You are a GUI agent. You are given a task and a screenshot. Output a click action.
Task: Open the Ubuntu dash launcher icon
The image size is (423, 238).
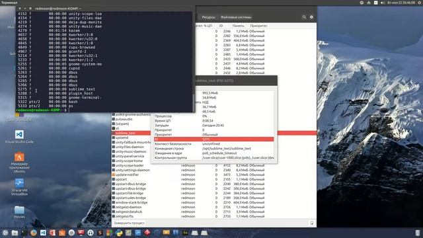pos(5,233)
